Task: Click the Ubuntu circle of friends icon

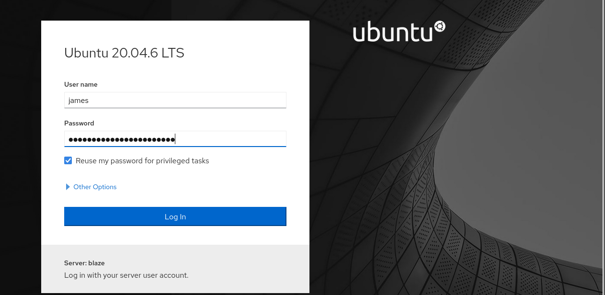Action: click(x=439, y=27)
